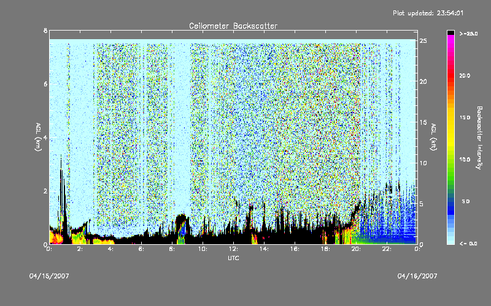Viewport: 491px width, 306px height.
Task: Click the '4:' hour tick on the UTC axis
Action: point(111,249)
